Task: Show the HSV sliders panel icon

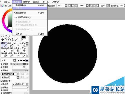Action: [x=9, y=6]
